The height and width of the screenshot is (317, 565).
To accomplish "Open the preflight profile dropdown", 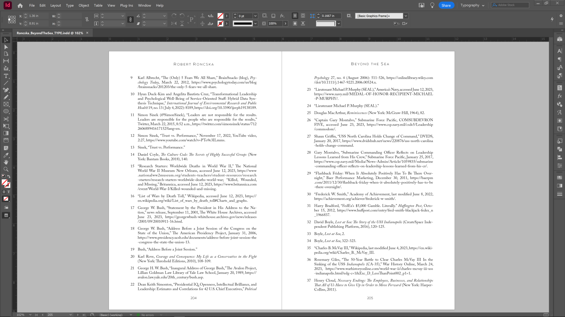I will coord(131,315).
